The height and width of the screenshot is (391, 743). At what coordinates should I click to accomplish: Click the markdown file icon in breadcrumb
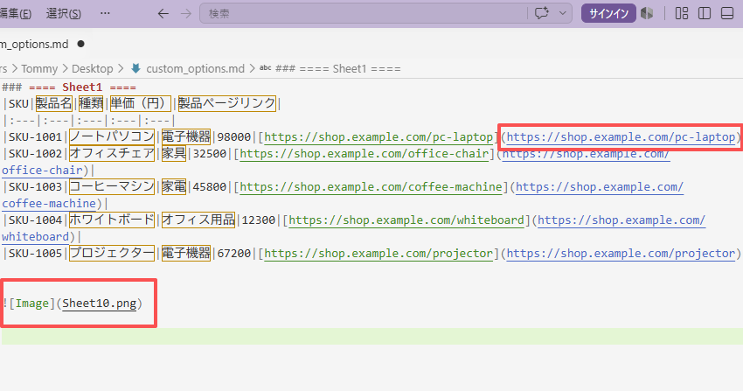pyautogui.click(x=136, y=69)
